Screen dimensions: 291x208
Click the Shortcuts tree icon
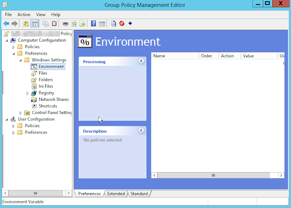coord(34,106)
